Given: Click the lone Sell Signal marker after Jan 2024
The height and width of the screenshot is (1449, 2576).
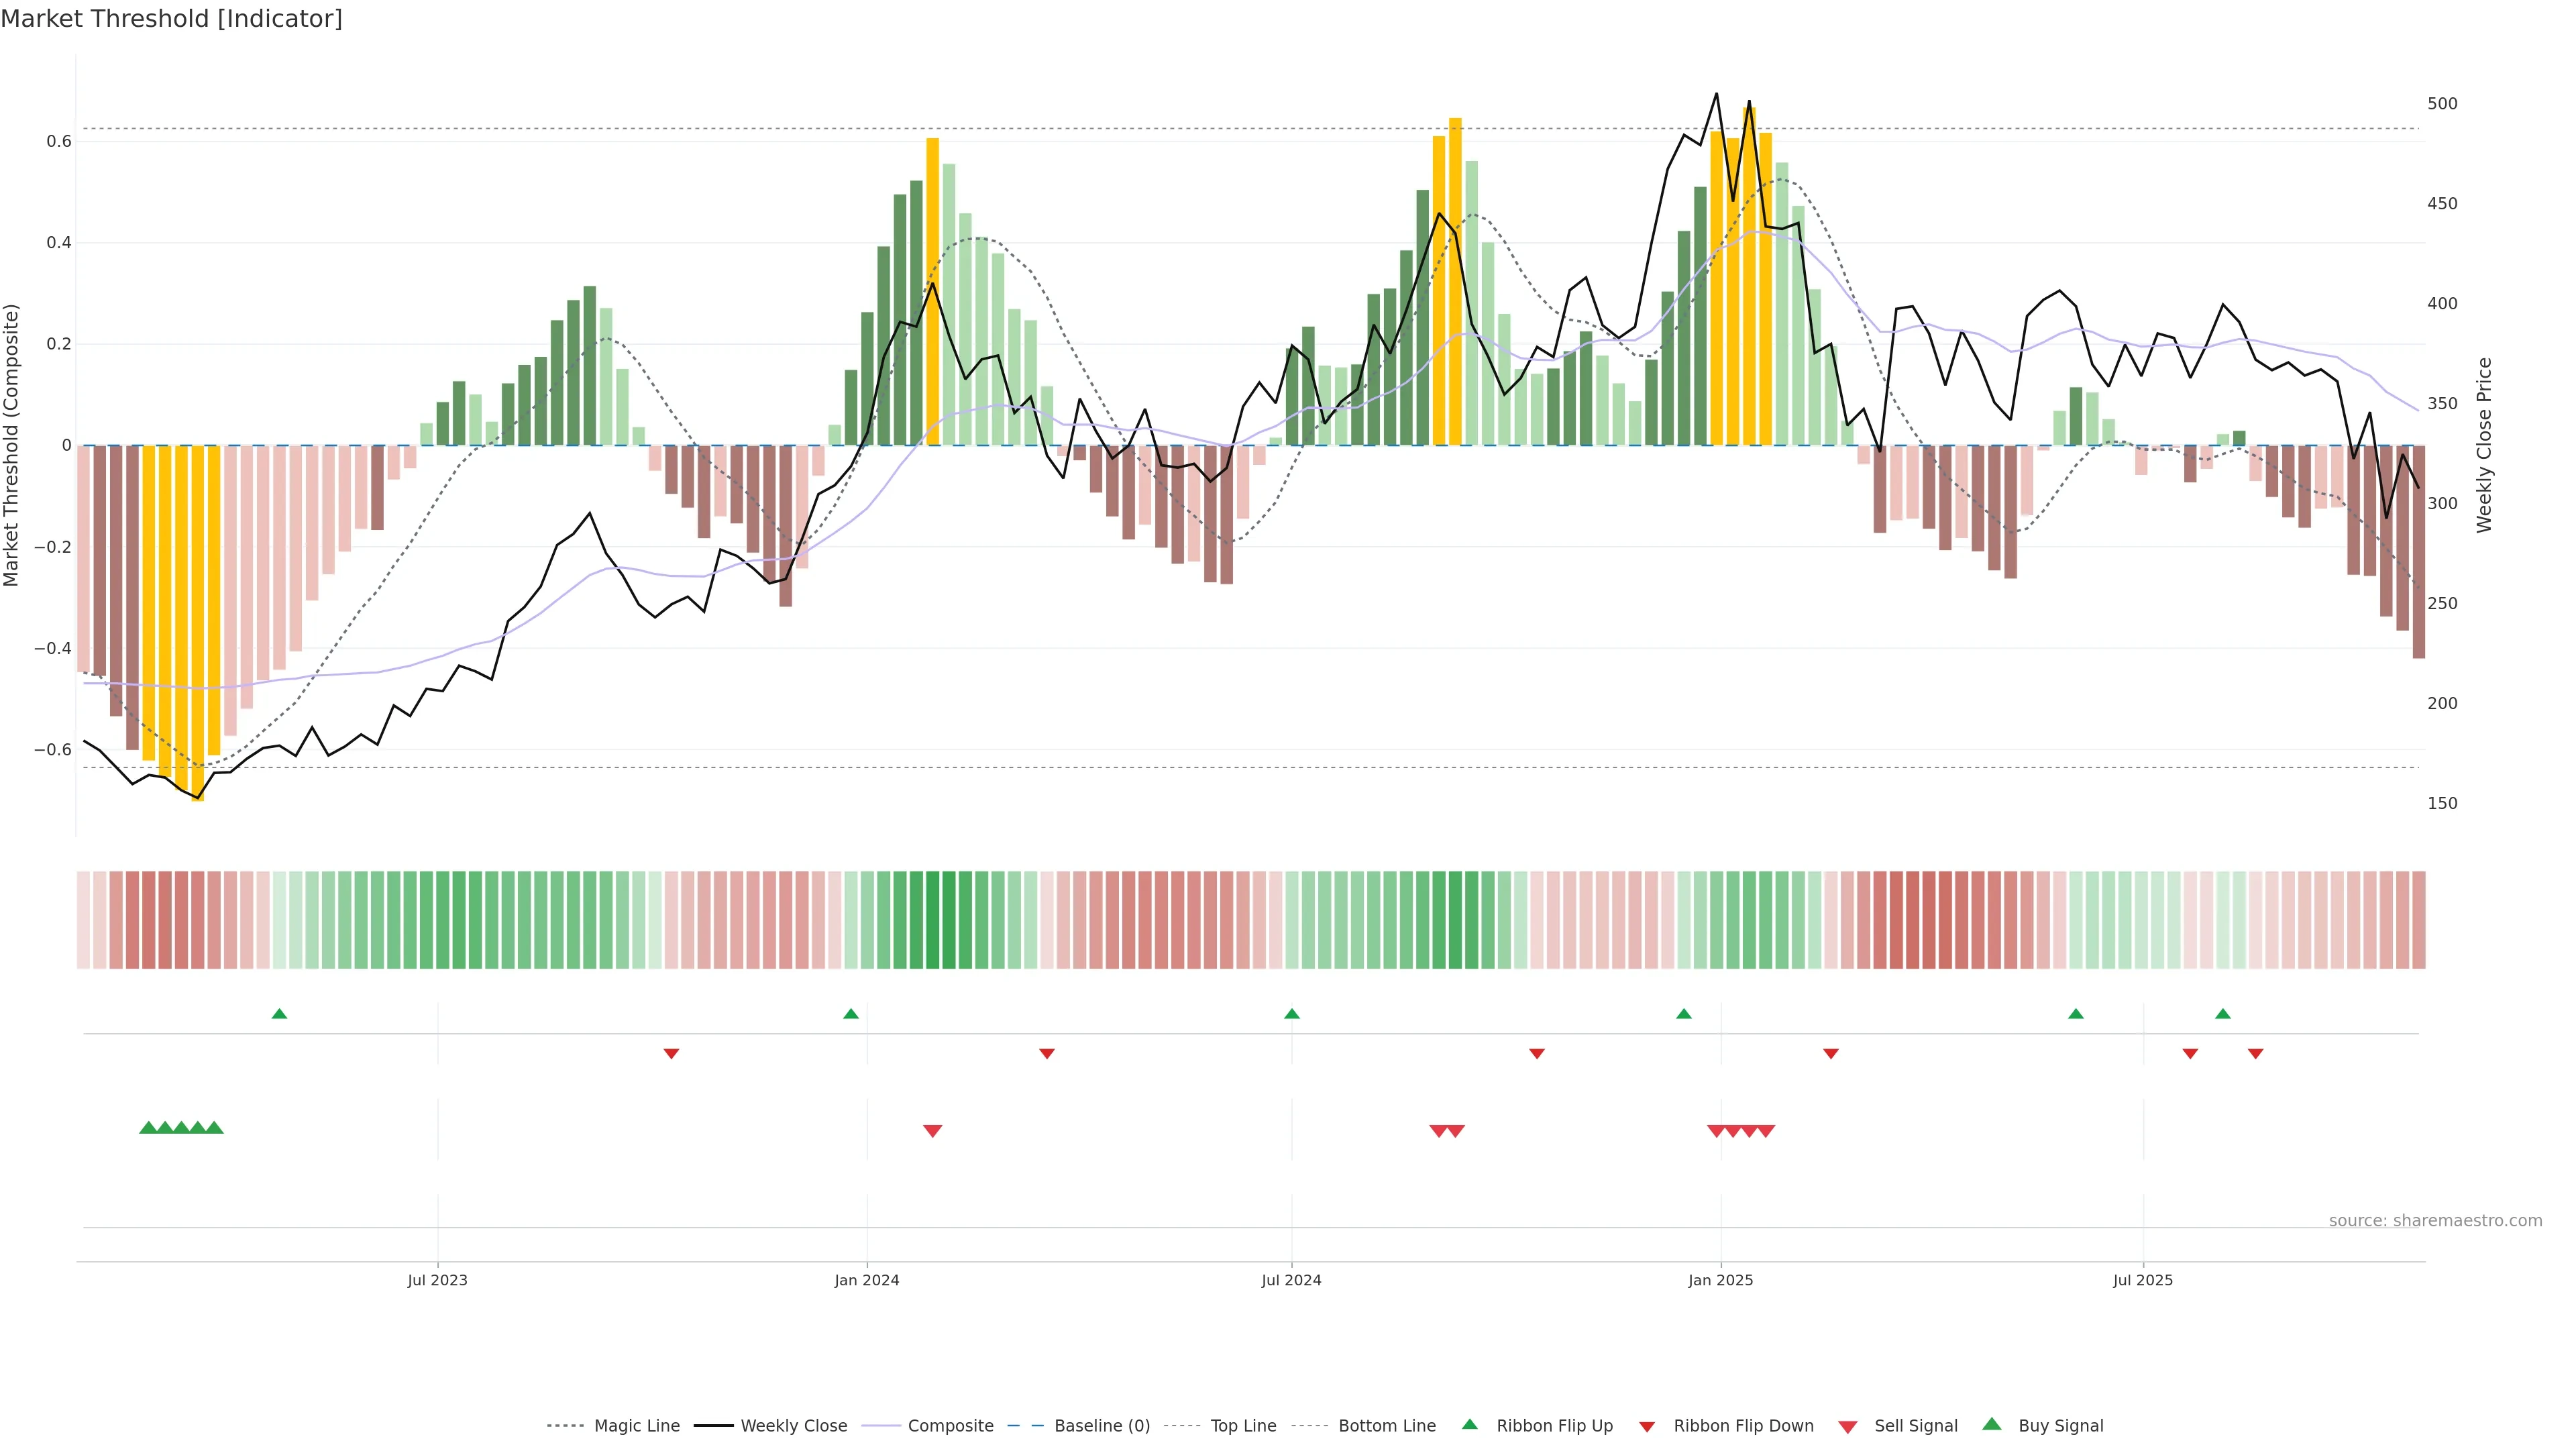Looking at the screenshot, I should [932, 1131].
